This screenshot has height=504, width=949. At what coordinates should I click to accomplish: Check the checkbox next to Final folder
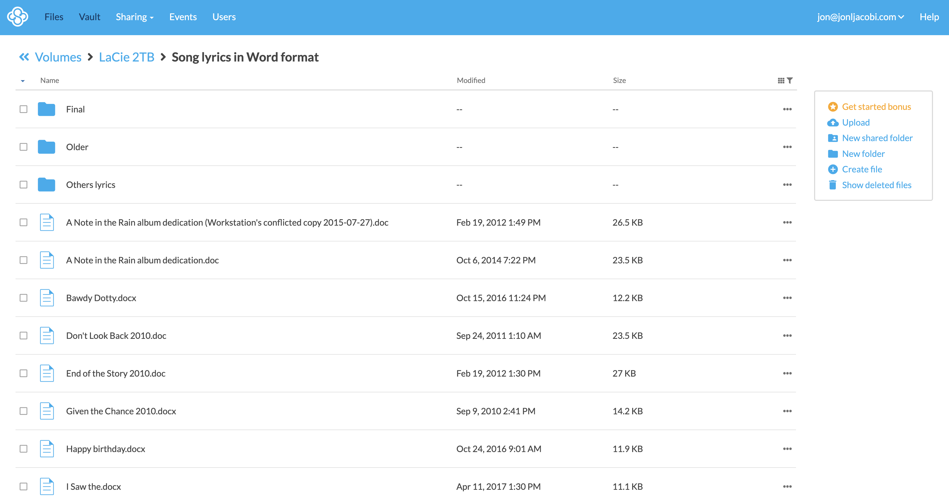pos(23,109)
